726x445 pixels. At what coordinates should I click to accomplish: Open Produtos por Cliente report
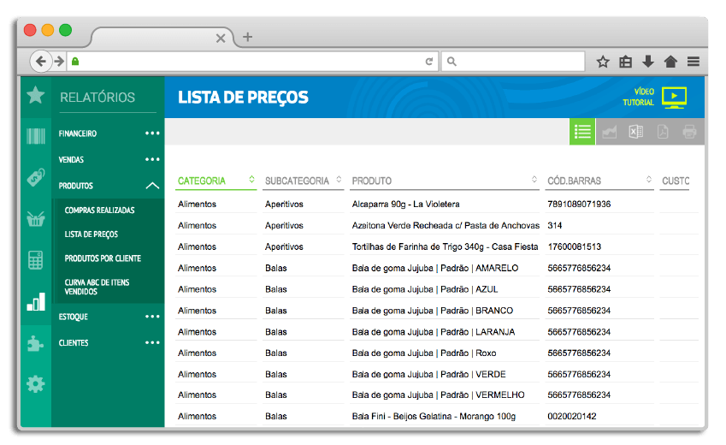coord(103,258)
